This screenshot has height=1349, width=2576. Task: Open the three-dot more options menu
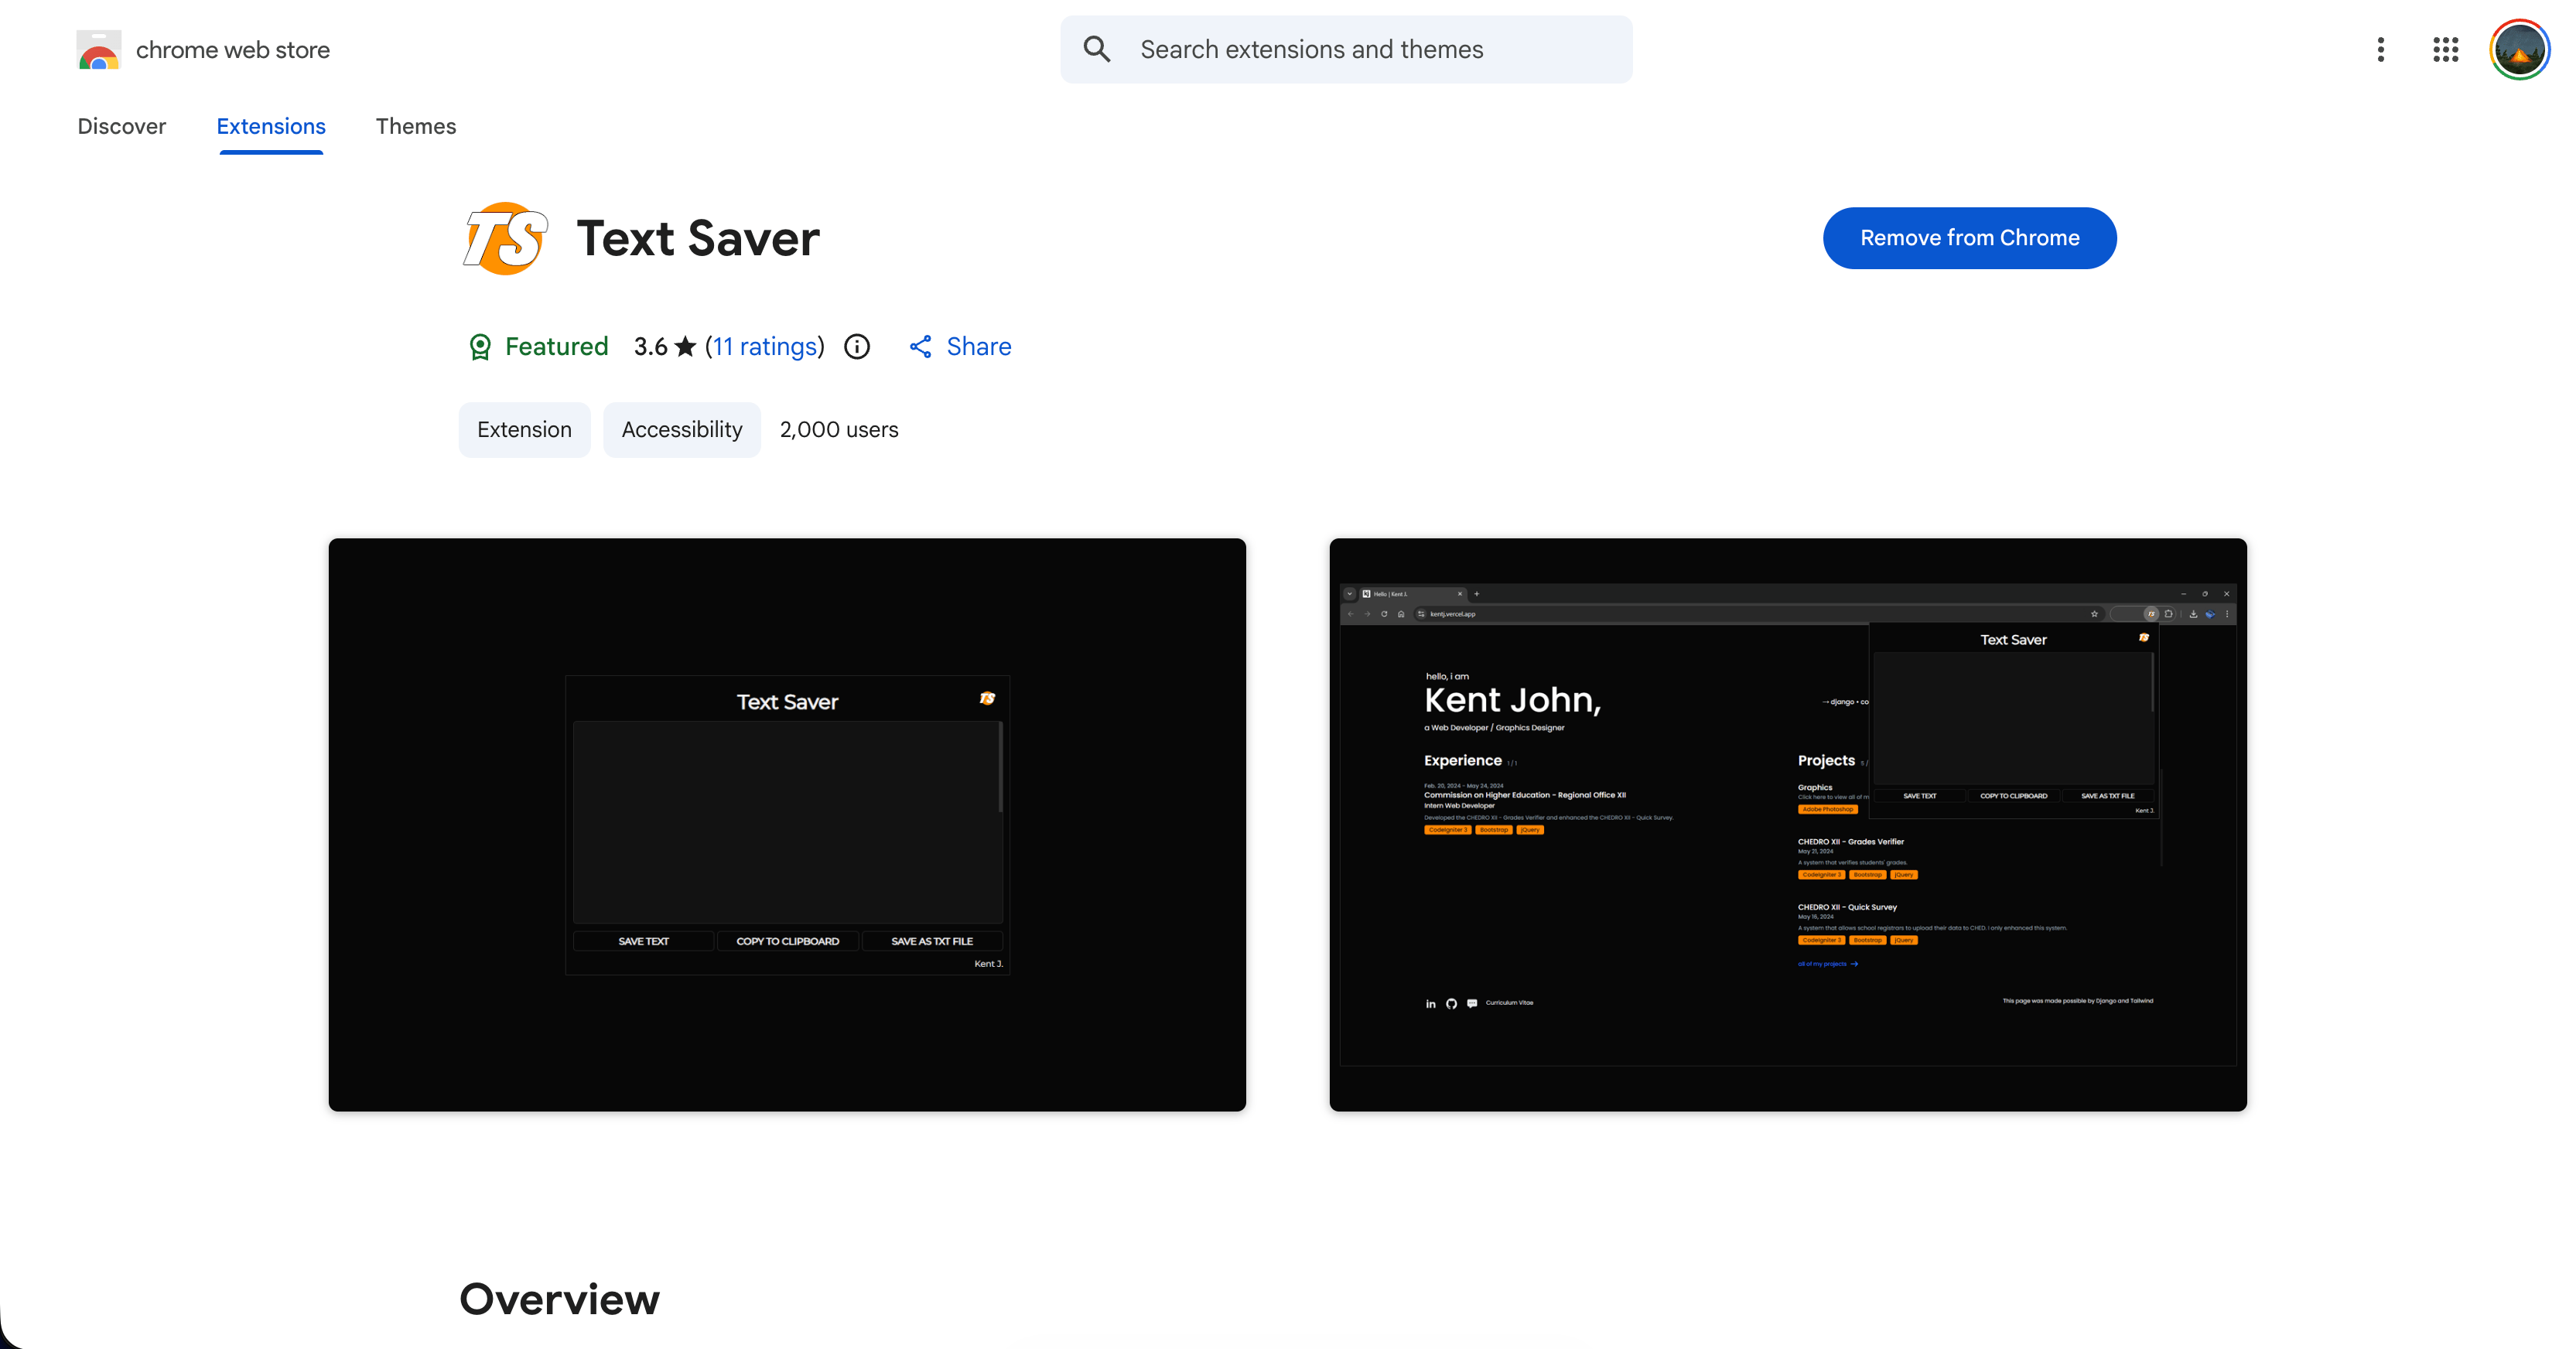click(2381, 49)
